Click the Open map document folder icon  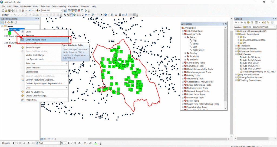click(6, 11)
